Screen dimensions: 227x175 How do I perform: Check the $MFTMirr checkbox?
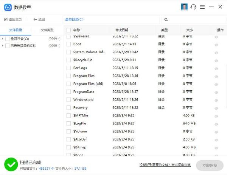(68, 116)
